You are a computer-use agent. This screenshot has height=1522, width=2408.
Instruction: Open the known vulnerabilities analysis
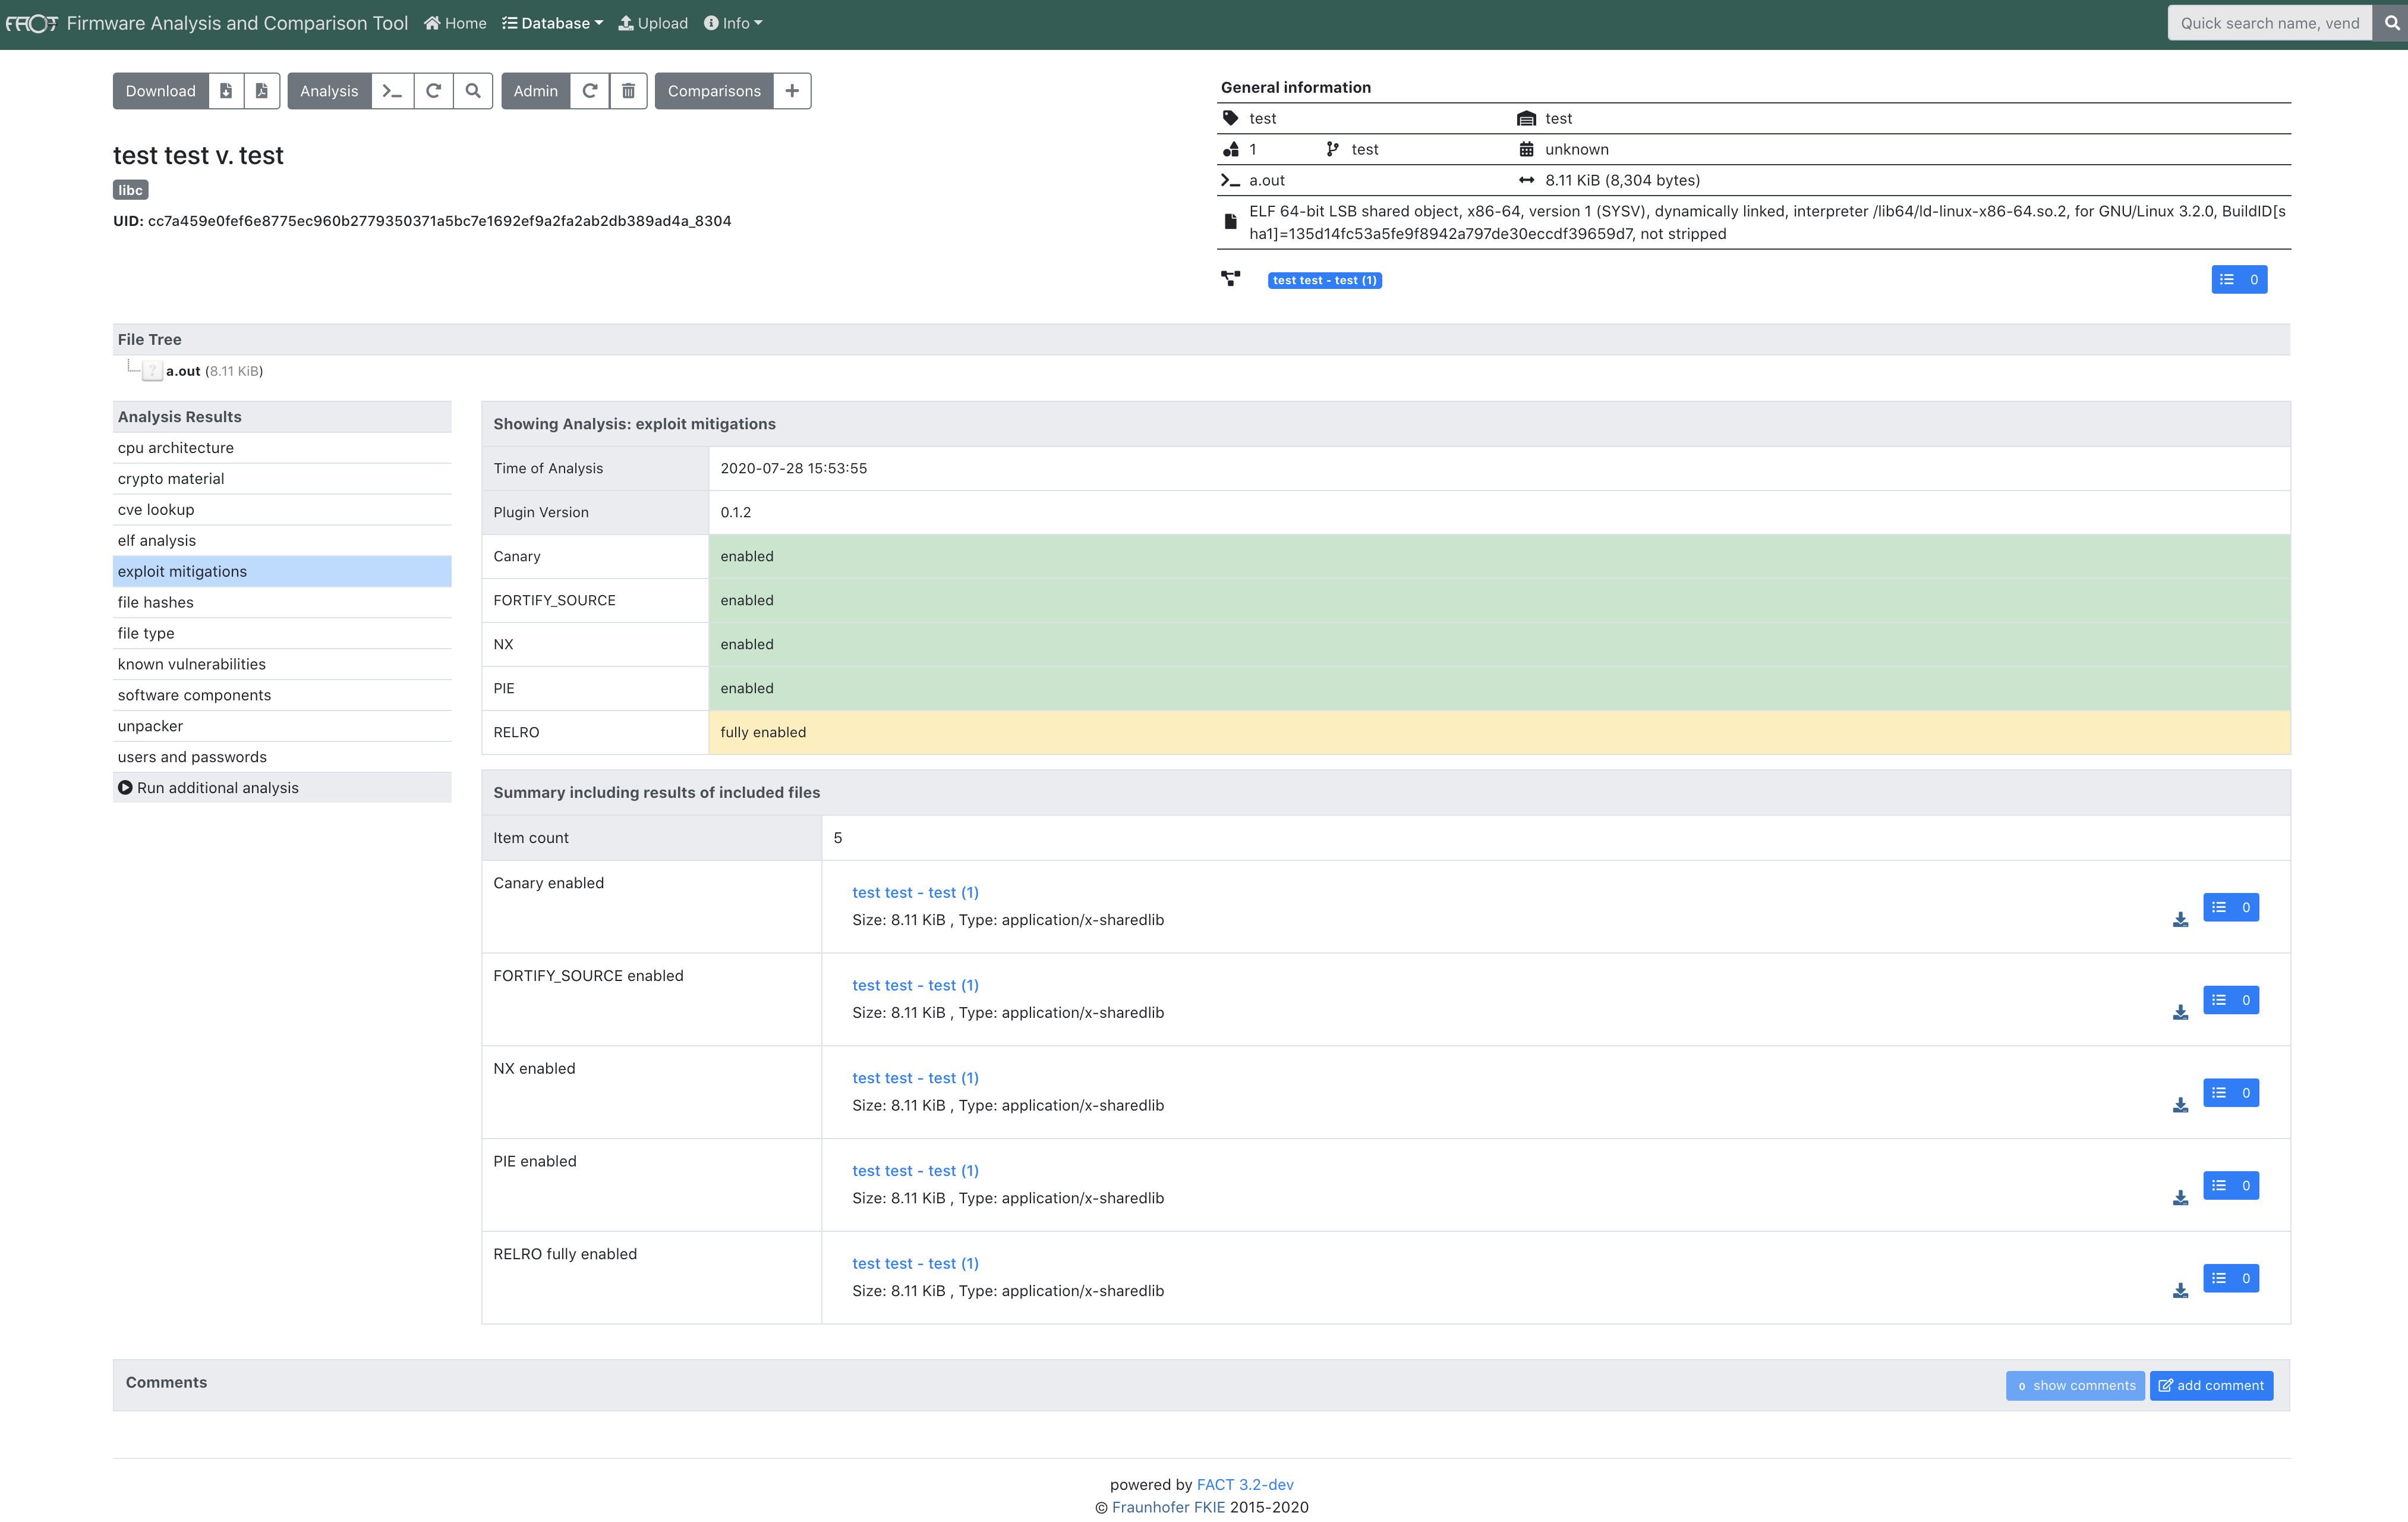(x=192, y=665)
